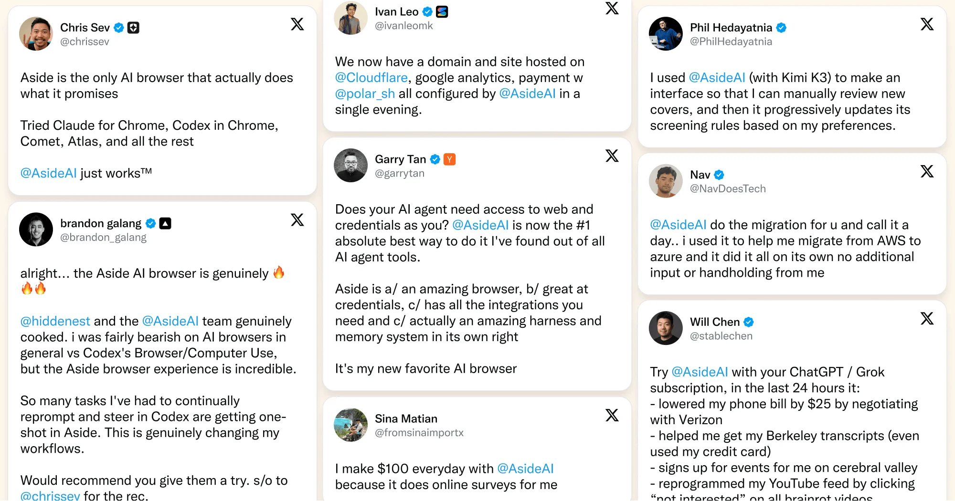955x501 pixels.
Task: Open Sina Matian's profile photo
Action: 350,425
